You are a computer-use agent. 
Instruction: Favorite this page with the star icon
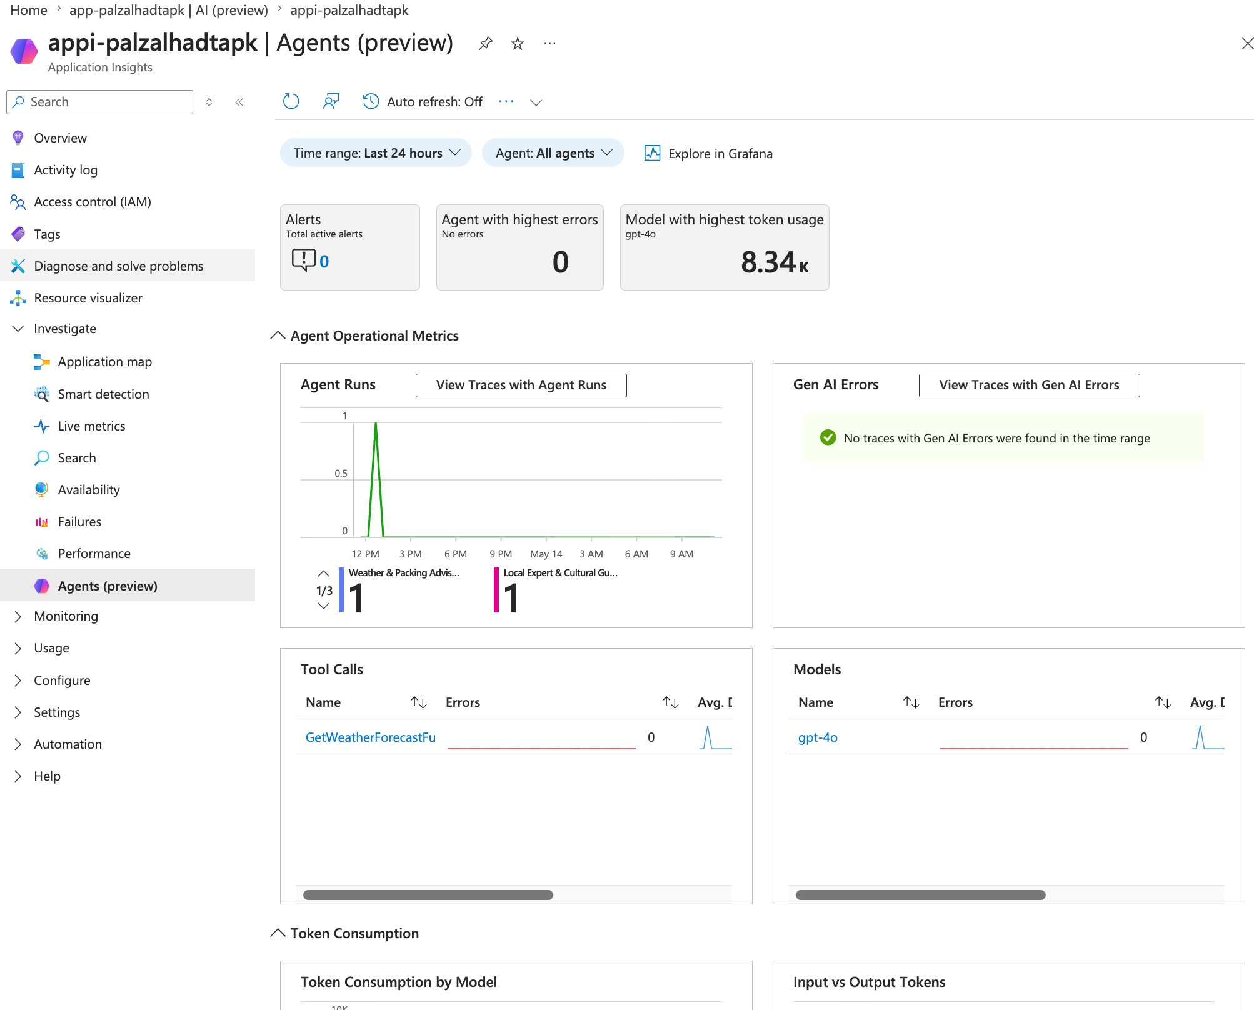[518, 44]
